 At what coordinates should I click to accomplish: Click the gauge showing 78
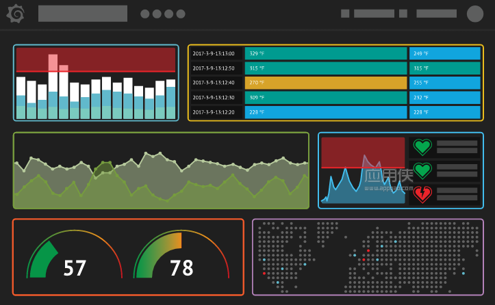(x=181, y=254)
